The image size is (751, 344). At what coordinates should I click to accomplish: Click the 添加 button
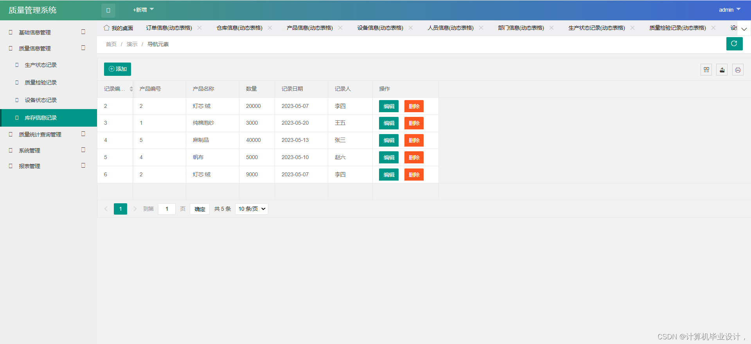click(117, 69)
